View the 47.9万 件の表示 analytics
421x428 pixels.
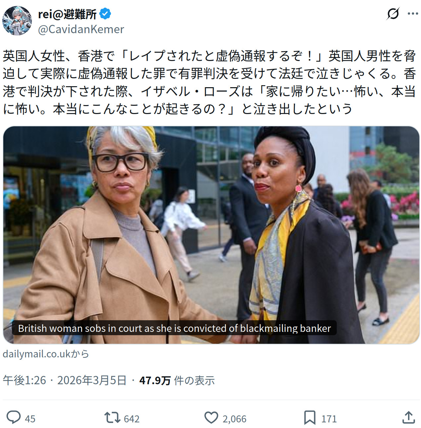[177, 380]
